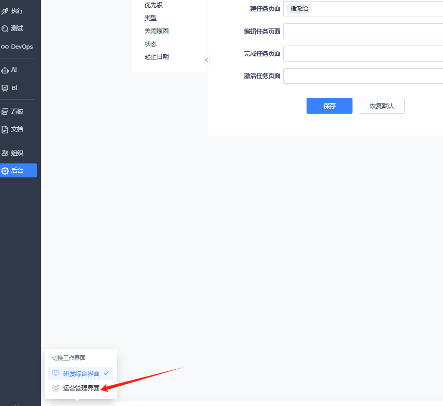The width and height of the screenshot is (443, 406).
Task: Click the 恢复默认 button
Action: 381,106
